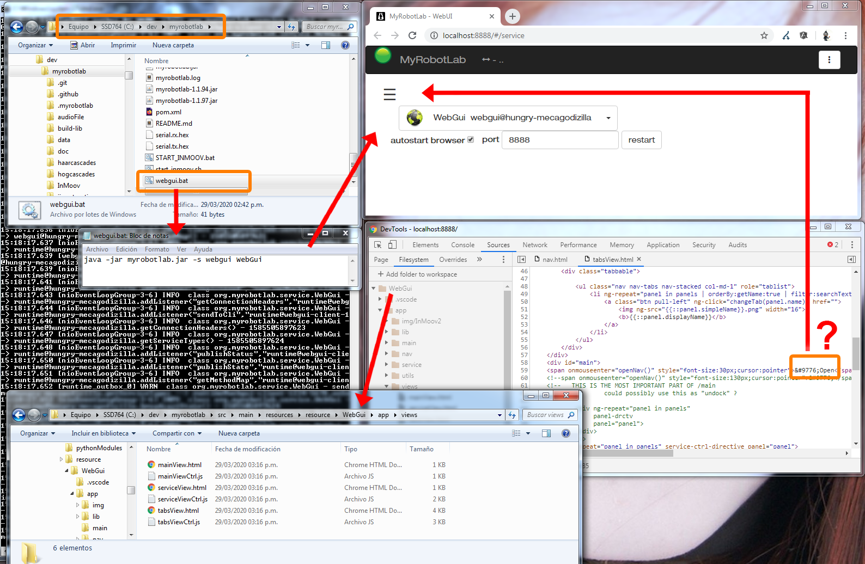
Task: Open the DevTools Application tab
Action: (663, 245)
